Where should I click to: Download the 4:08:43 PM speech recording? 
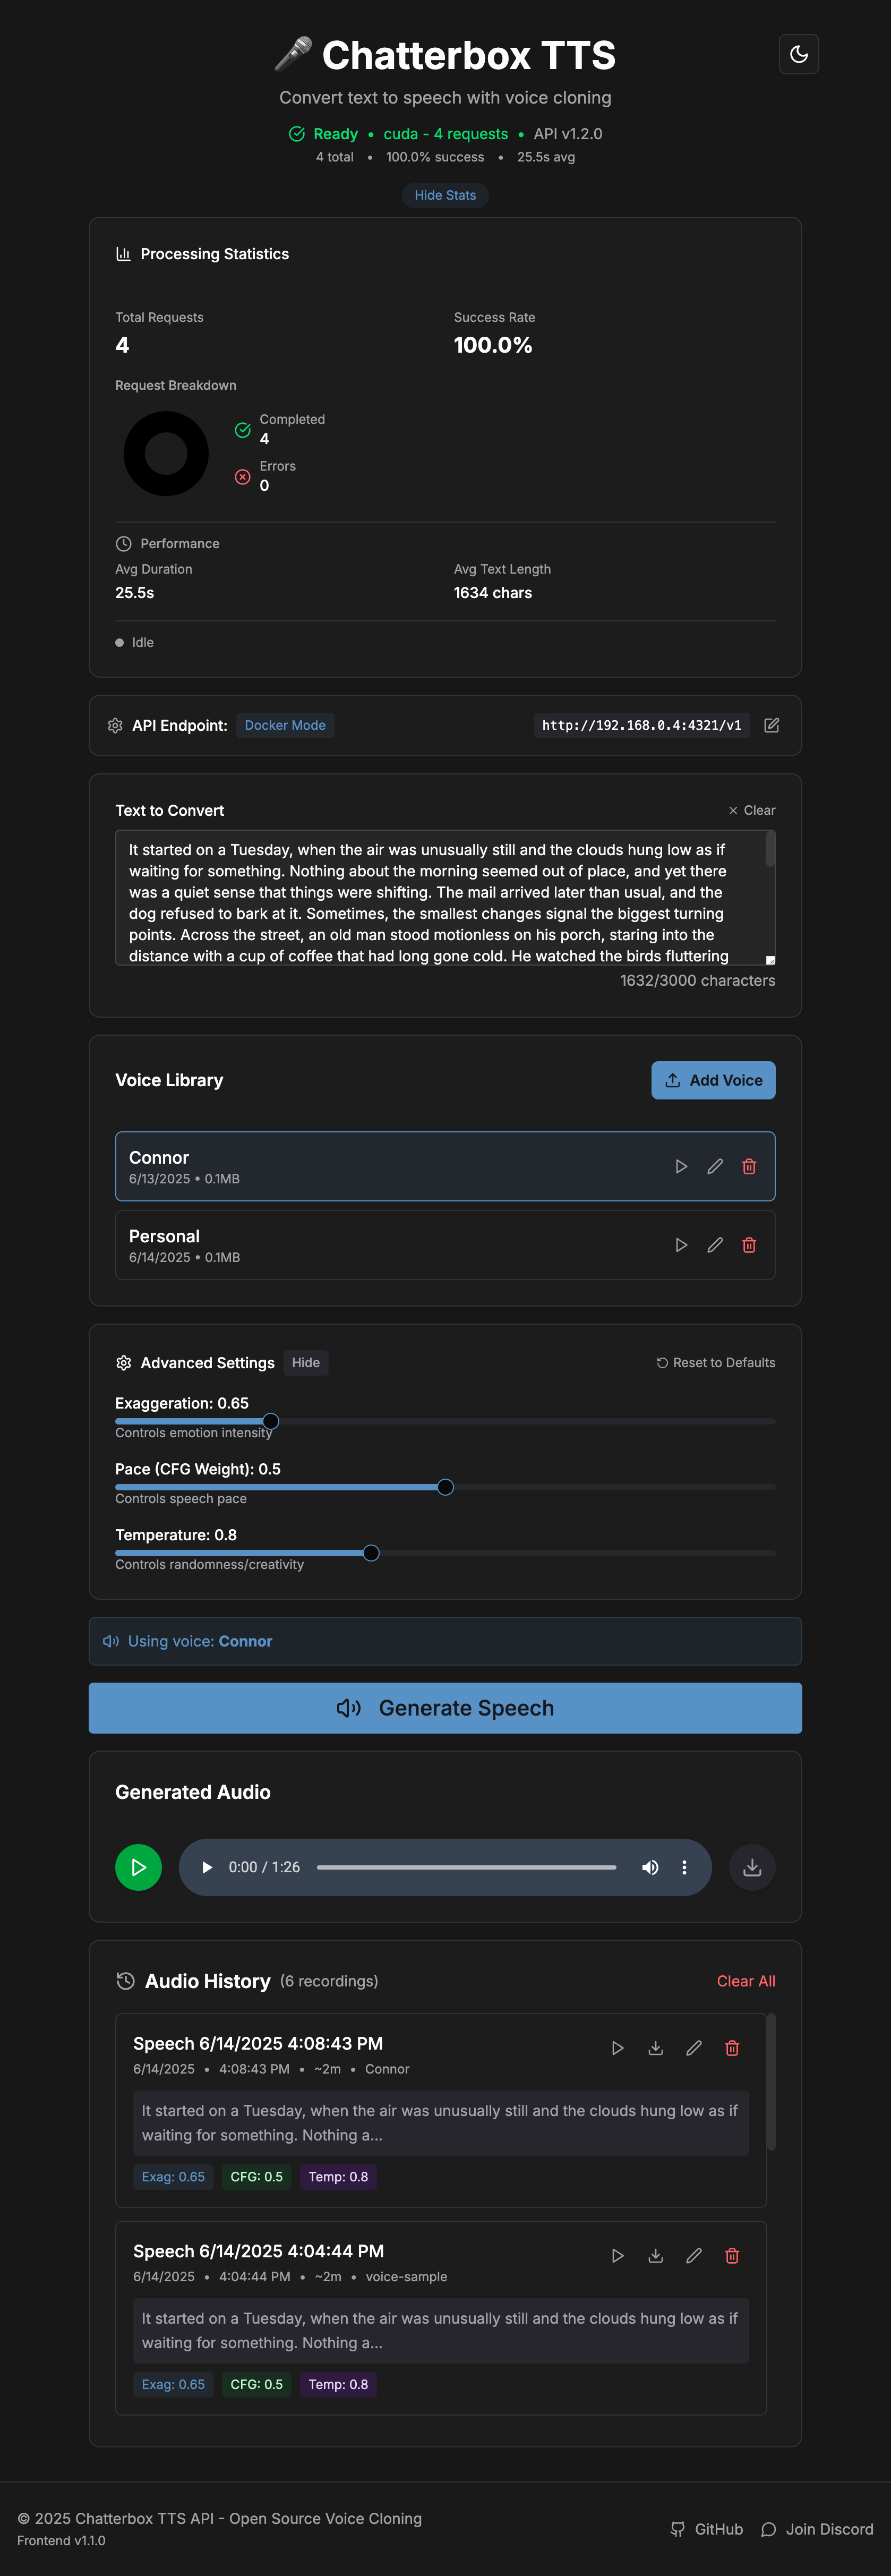click(655, 2048)
